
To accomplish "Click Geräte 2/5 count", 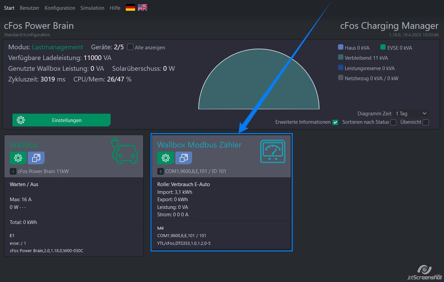I will point(119,47).
